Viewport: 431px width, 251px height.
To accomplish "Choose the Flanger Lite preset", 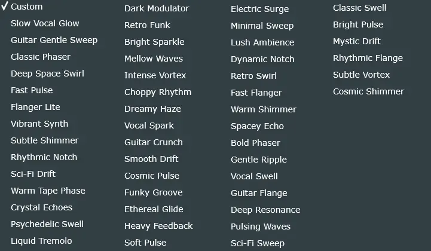I will click(35, 107).
